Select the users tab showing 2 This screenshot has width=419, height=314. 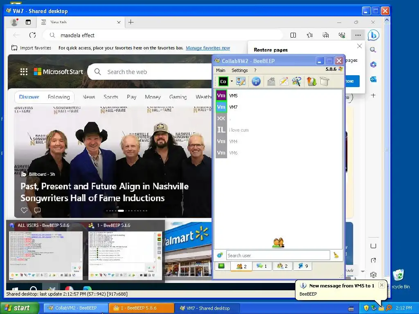241,266
